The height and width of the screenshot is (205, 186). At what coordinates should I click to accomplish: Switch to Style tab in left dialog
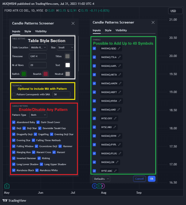pos(27,31)
